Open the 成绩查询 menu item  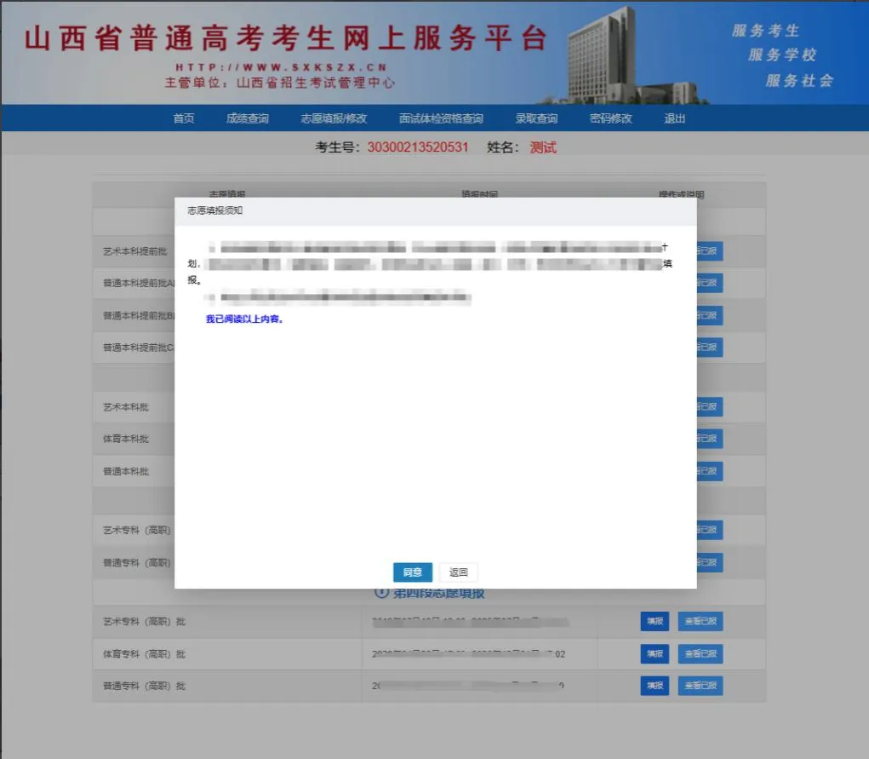point(247,118)
